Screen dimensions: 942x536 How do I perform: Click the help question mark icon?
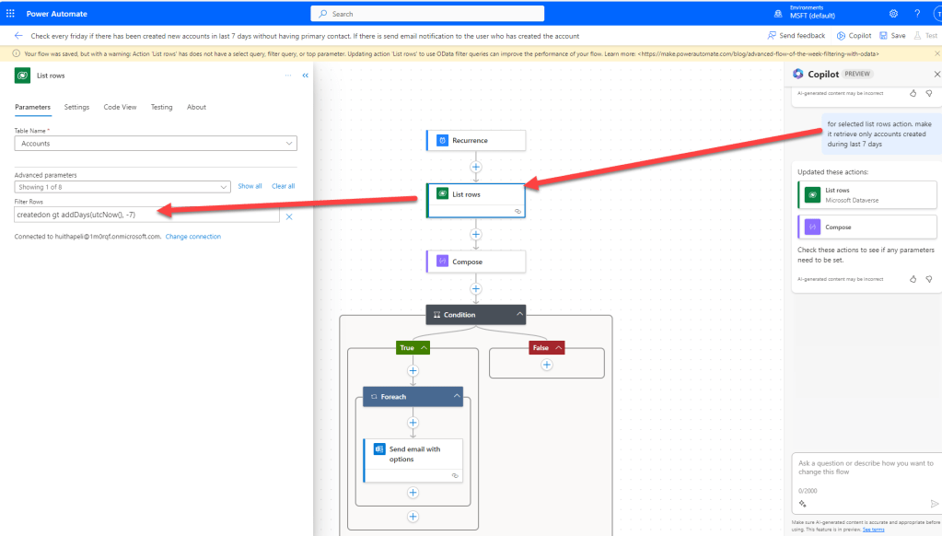pyautogui.click(x=917, y=14)
